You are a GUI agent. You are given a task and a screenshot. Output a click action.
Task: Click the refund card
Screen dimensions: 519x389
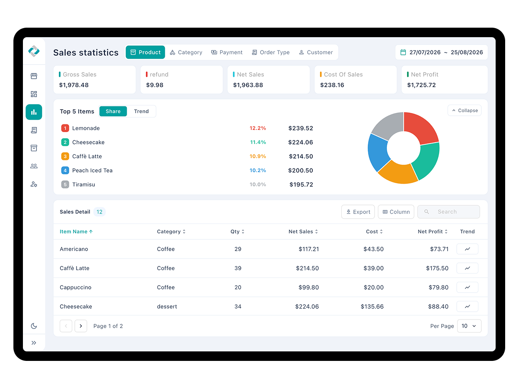click(x=182, y=80)
